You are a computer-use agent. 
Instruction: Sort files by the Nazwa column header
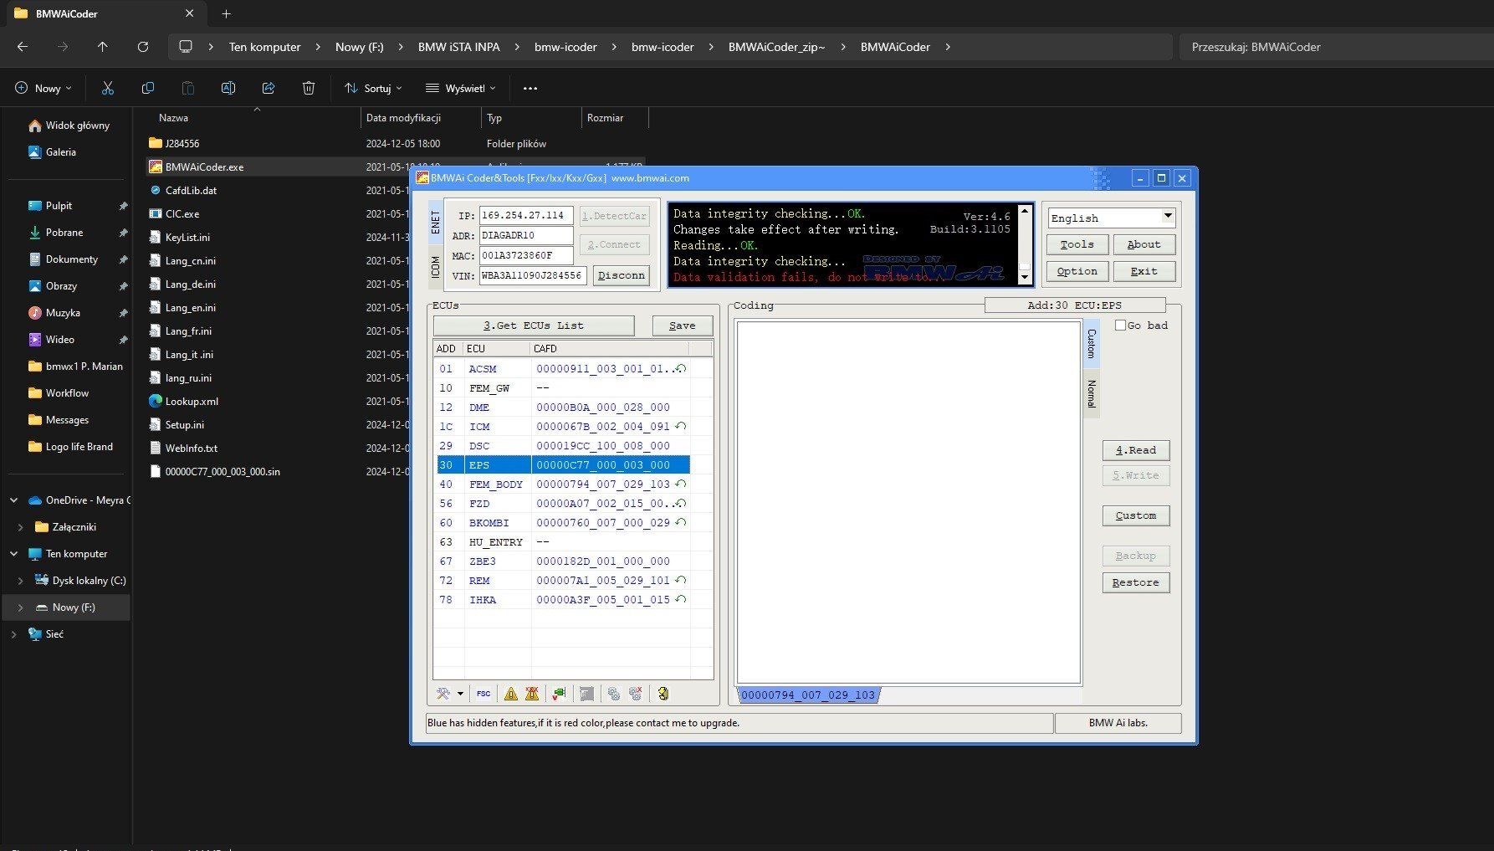pos(173,118)
